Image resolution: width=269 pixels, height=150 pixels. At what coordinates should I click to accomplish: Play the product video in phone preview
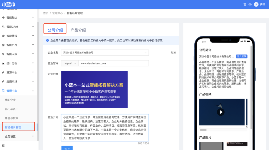pos(221,112)
